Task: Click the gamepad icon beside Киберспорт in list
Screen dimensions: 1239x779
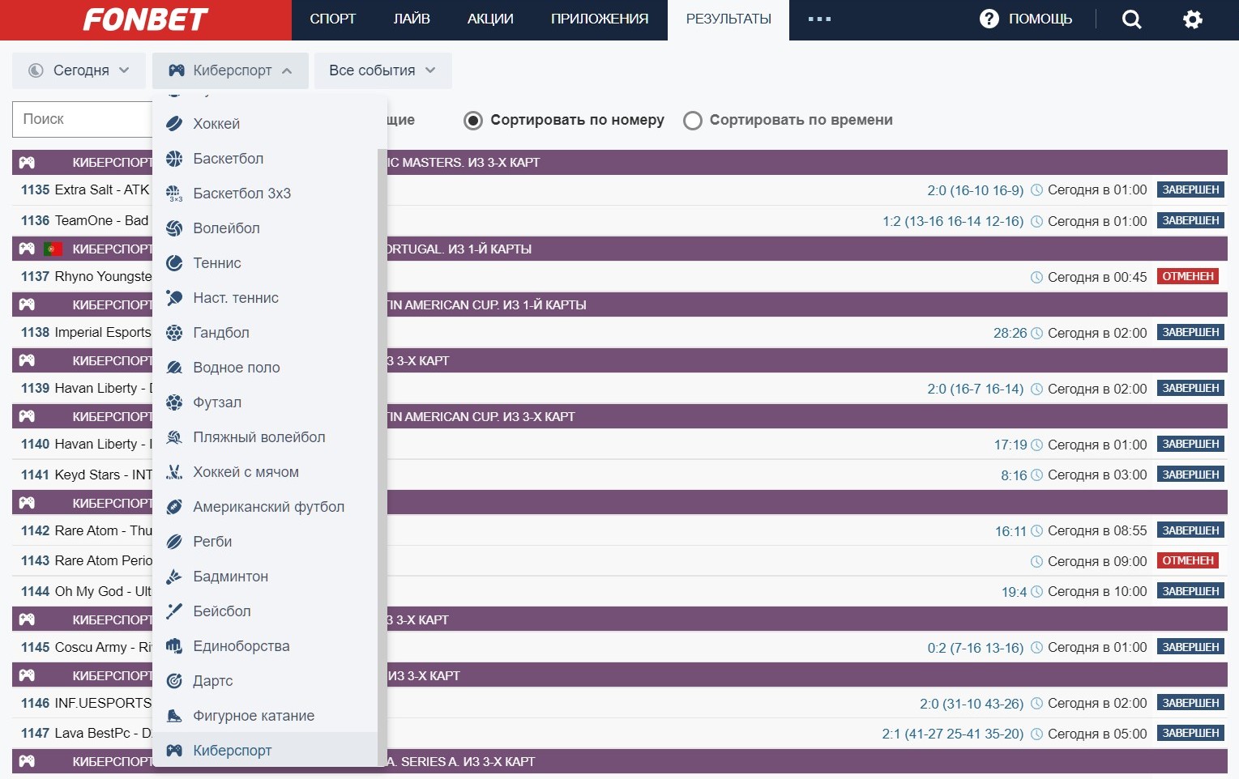Action: (174, 751)
